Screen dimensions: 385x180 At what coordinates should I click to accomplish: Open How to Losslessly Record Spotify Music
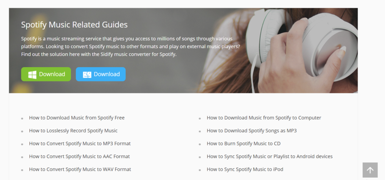[73, 131]
